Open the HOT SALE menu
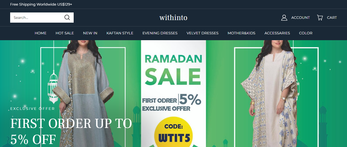347x147 pixels. point(65,33)
